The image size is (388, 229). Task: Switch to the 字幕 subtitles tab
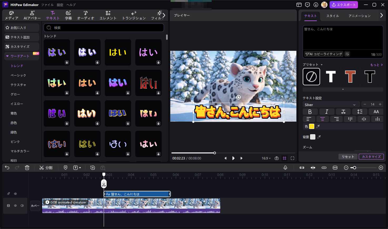pyautogui.click(x=68, y=16)
